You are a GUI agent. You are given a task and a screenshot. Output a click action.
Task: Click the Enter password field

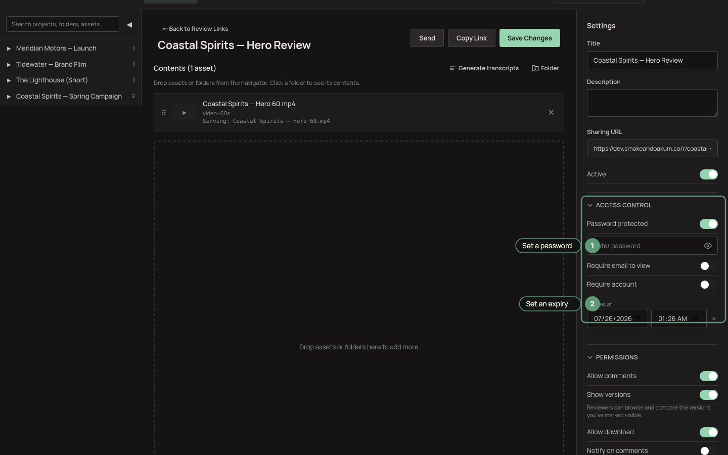[652, 246]
